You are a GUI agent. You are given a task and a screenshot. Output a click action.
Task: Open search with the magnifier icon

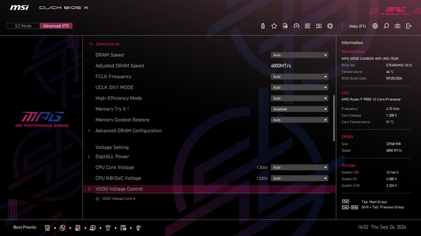click(386, 26)
